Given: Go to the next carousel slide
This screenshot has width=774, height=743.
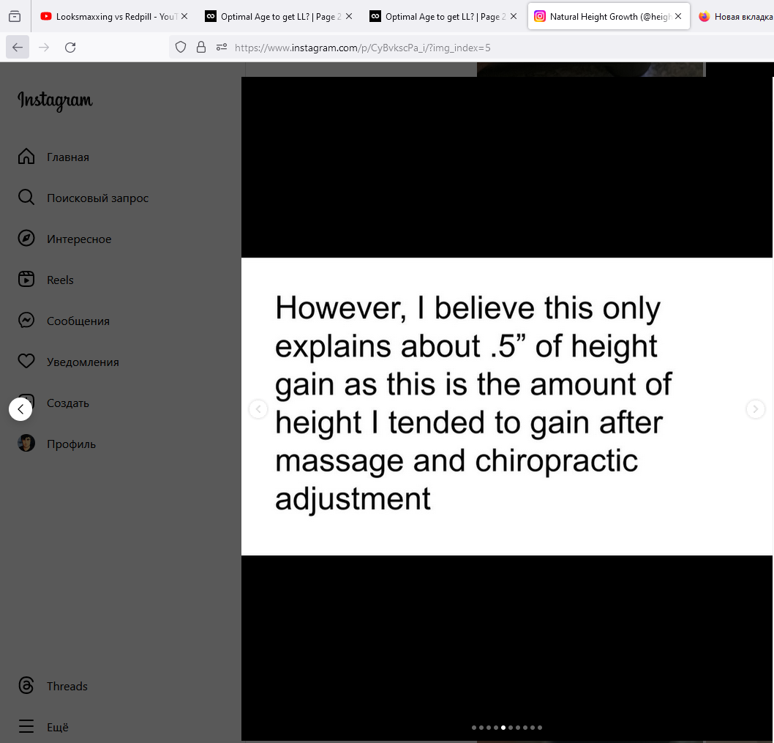Looking at the screenshot, I should click(755, 409).
